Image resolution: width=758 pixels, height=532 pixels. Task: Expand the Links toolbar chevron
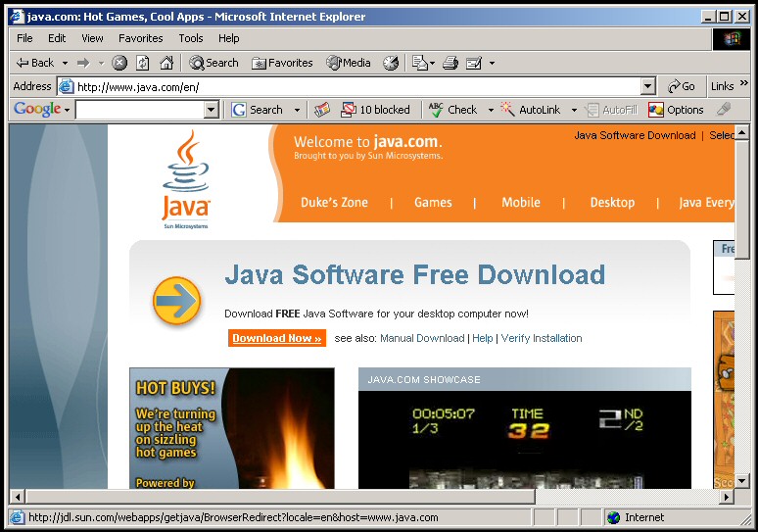[744, 83]
